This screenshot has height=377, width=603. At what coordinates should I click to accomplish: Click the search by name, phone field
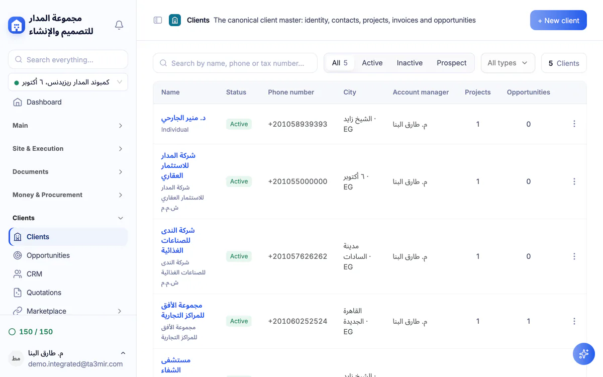coord(235,63)
